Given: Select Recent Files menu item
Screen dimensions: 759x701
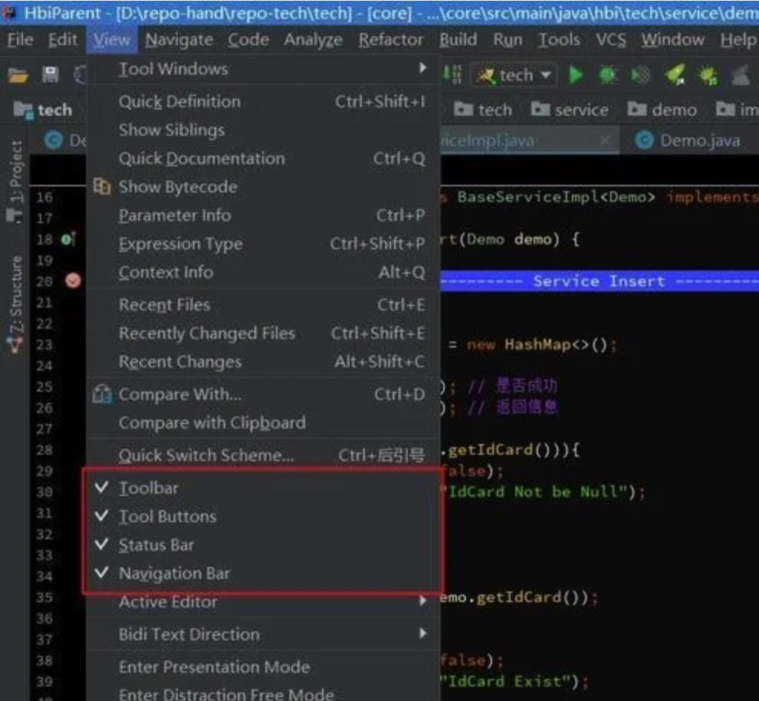Looking at the screenshot, I should (263, 305).
